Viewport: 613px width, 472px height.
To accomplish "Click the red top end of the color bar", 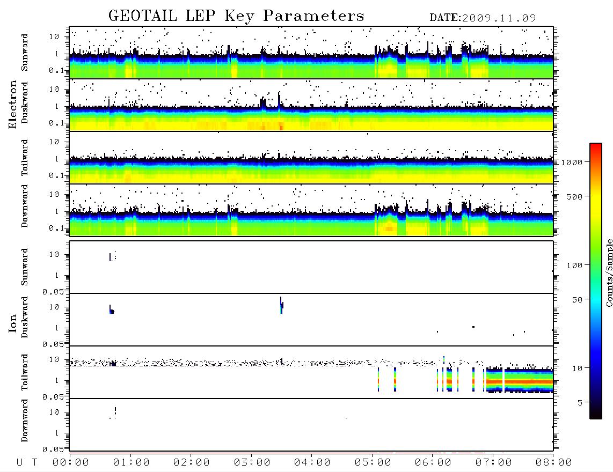I will coord(595,147).
